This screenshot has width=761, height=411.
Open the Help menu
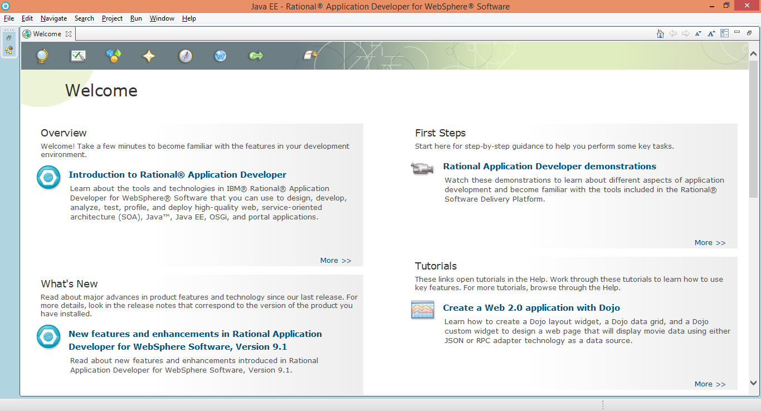click(189, 18)
